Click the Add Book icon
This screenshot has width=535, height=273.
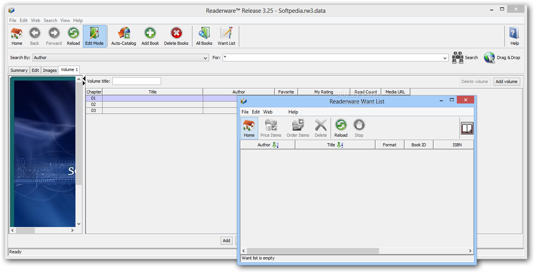[x=150, y=36]
